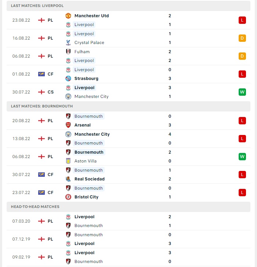
Task: Open the Strasbourg team link
Action: (x=86, y=78)
